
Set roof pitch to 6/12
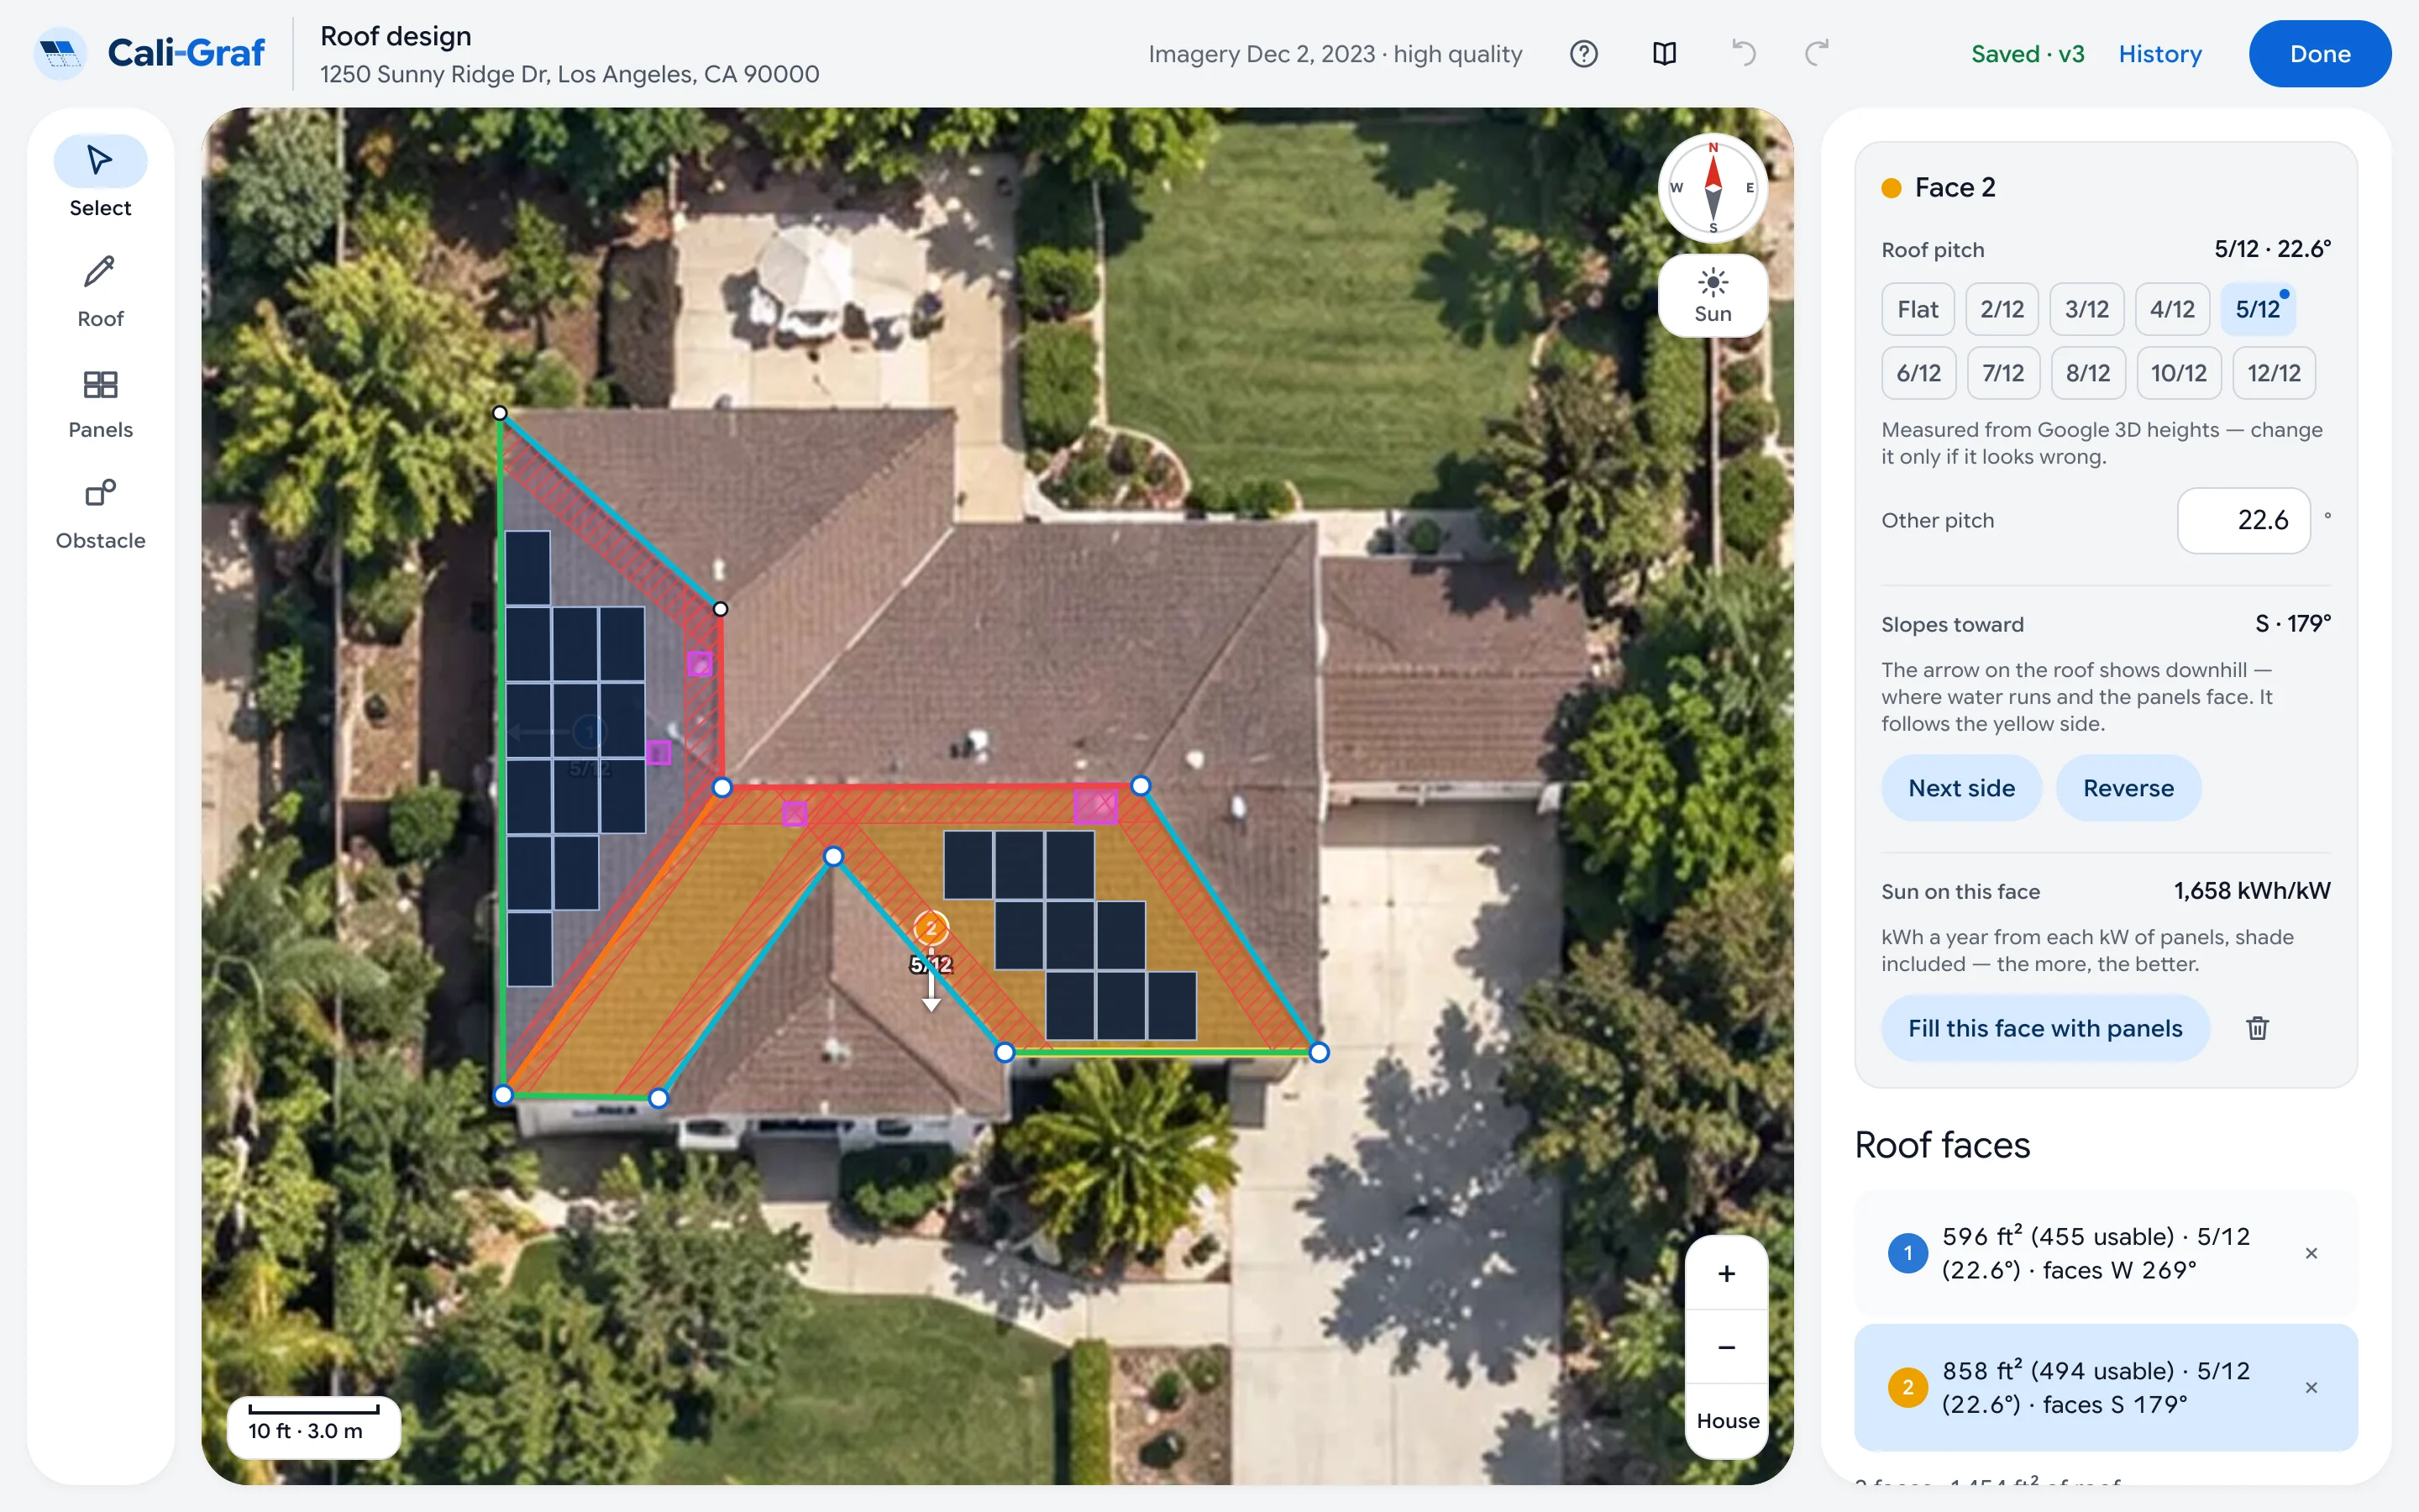[1918, 373]
